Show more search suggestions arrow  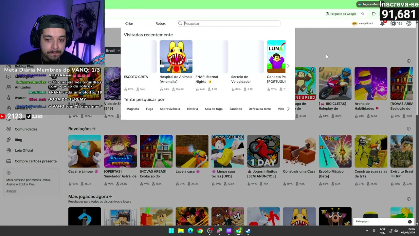pos(288,109)
